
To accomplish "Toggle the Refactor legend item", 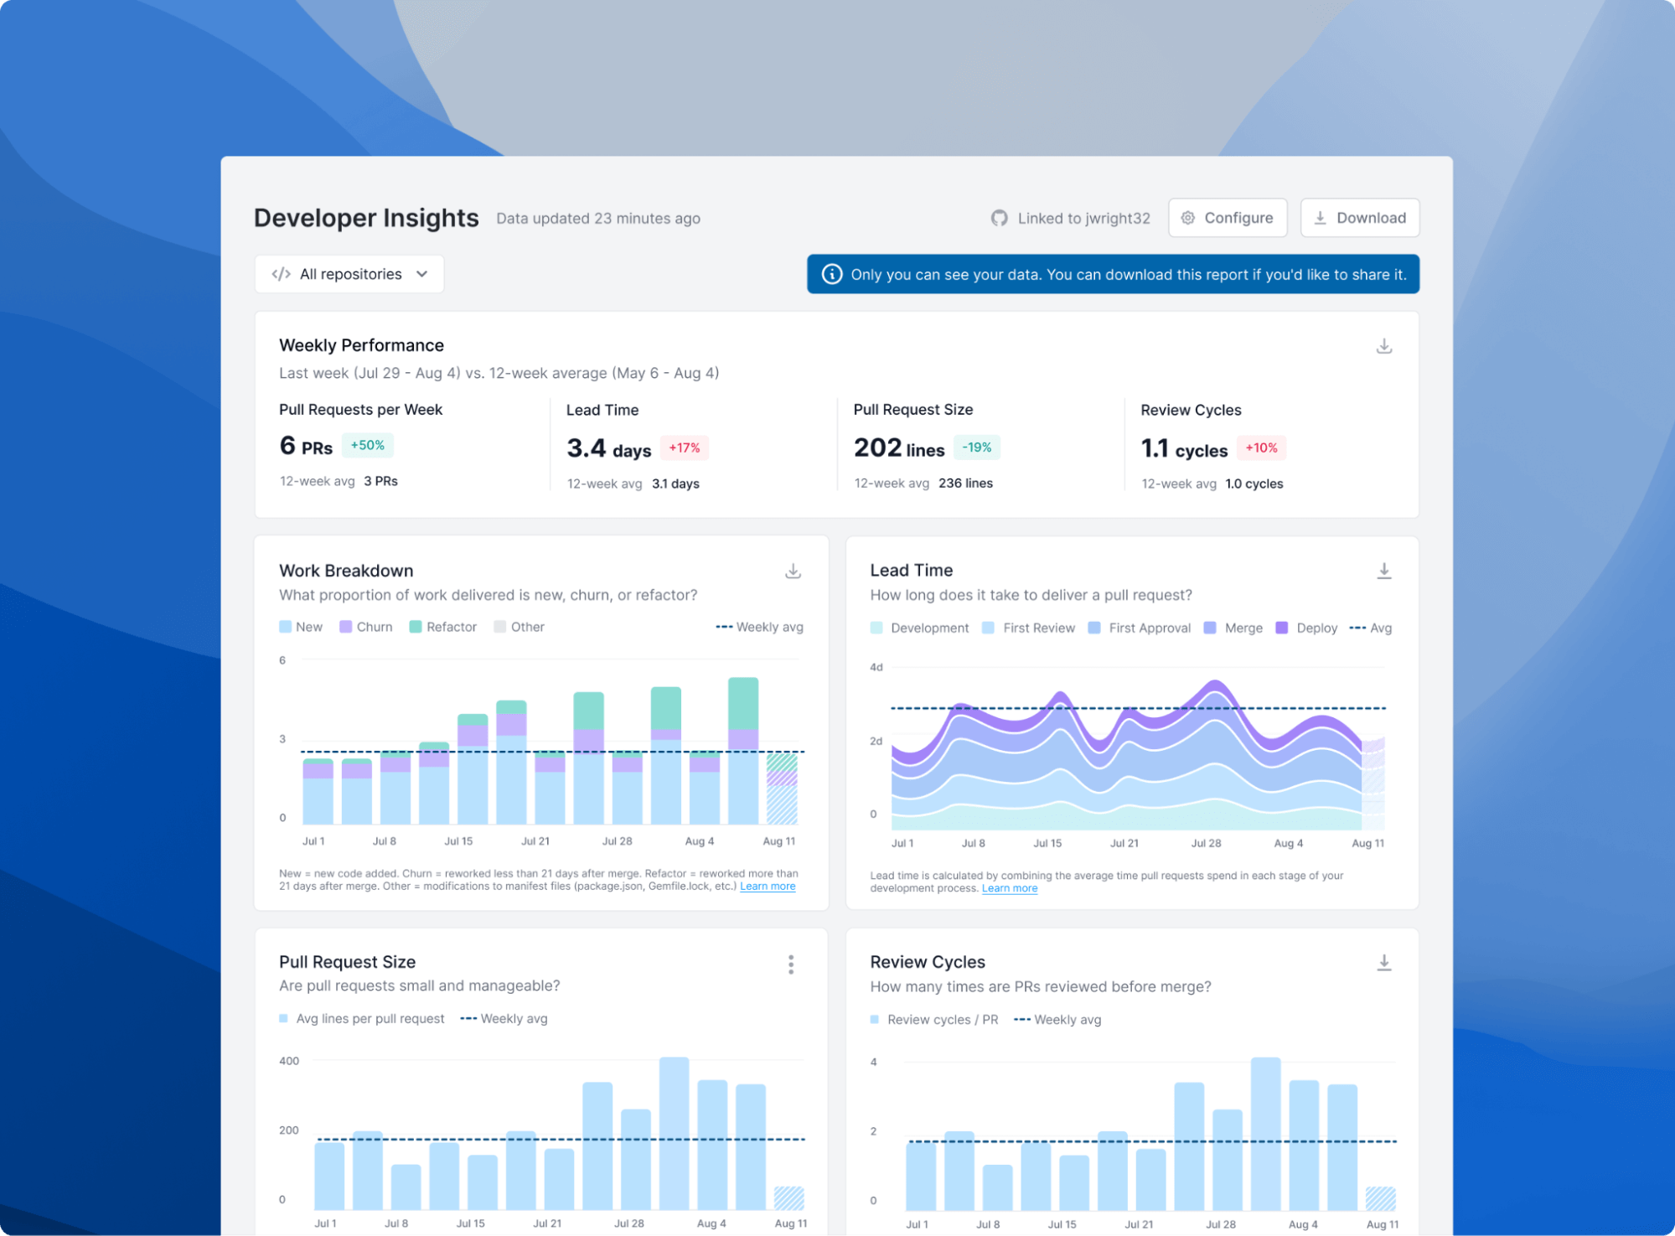I will [x=442, y=626].
